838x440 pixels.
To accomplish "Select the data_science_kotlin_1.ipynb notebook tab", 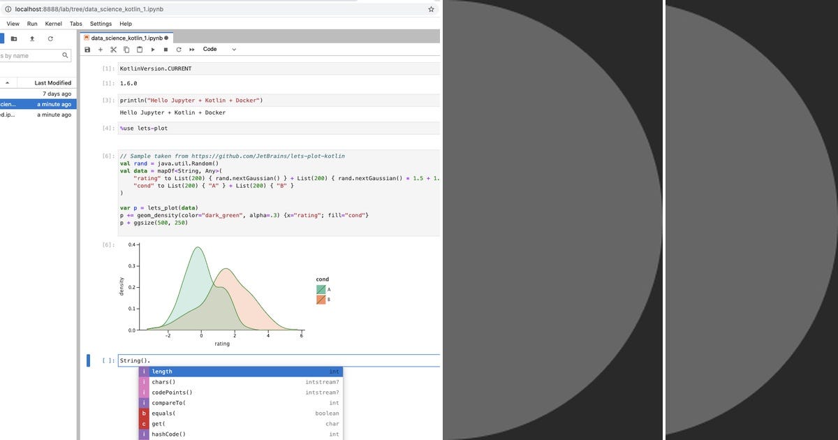I will pyautogui.click(x=128, y=38).
